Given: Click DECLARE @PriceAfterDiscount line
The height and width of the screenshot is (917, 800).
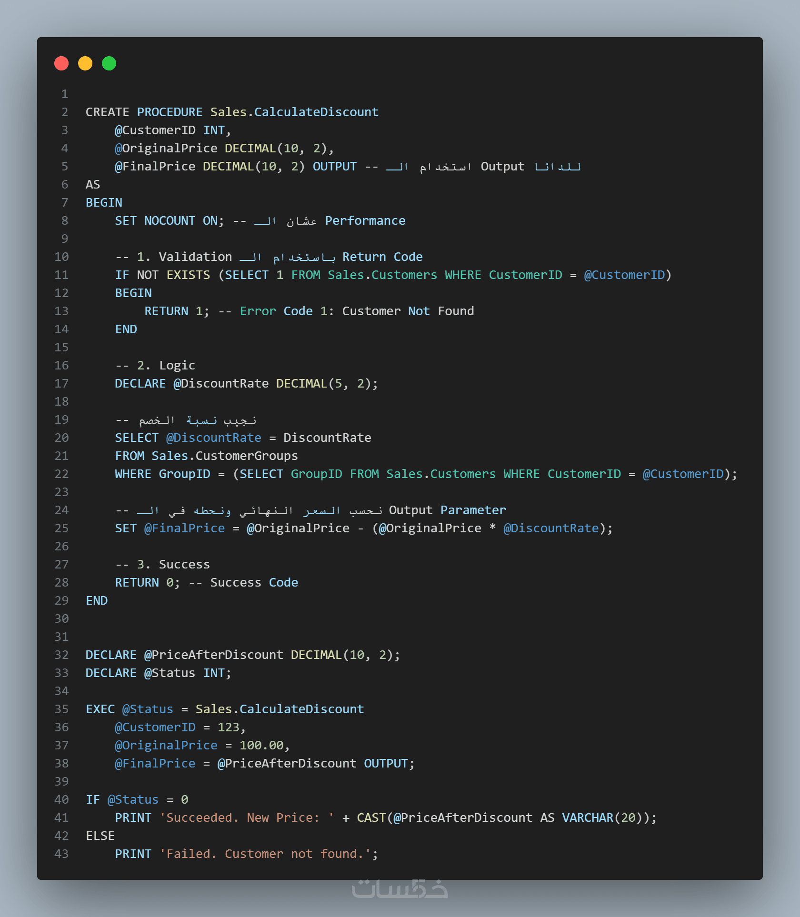Looking at the screenshot, I should click(242, 655).
